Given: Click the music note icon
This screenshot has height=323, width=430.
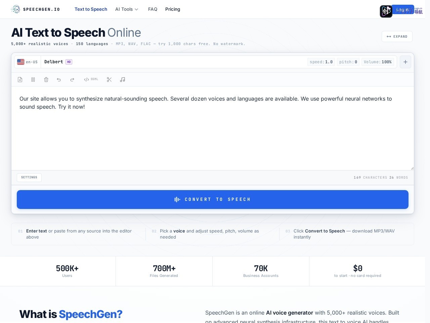Looking at the screenshot, I should click(x=123, y=80).
